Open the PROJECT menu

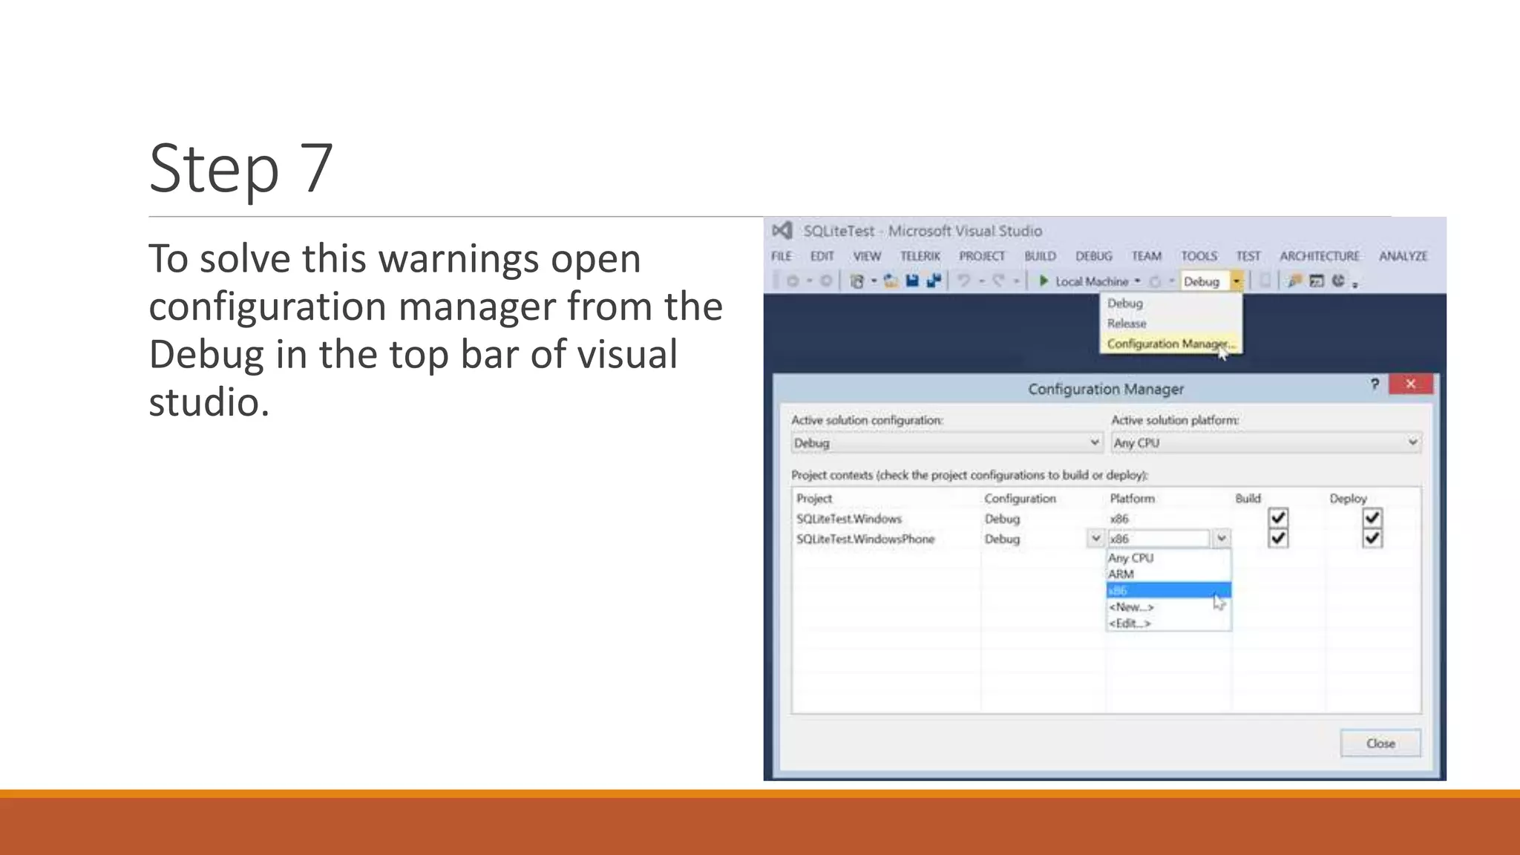pyautogui.click(x=982, y=256)
